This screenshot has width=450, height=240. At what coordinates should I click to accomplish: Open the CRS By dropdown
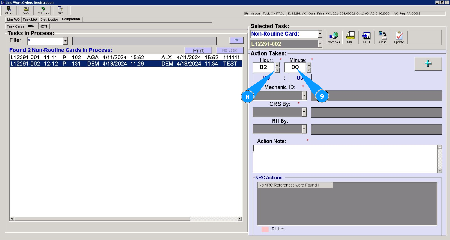304,112
